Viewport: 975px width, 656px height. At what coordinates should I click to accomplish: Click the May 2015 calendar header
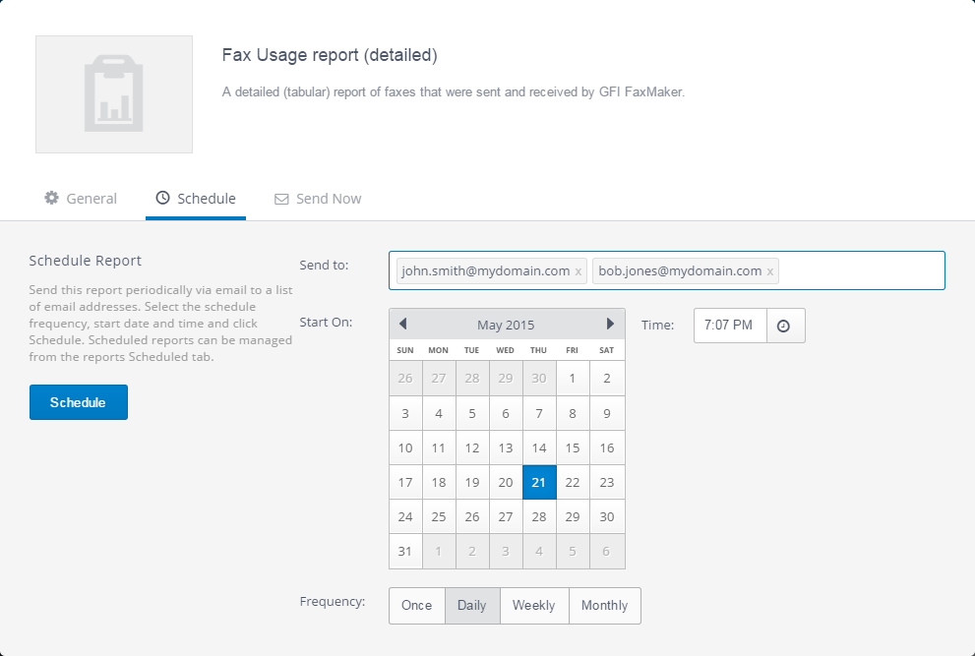click(506, 325)
